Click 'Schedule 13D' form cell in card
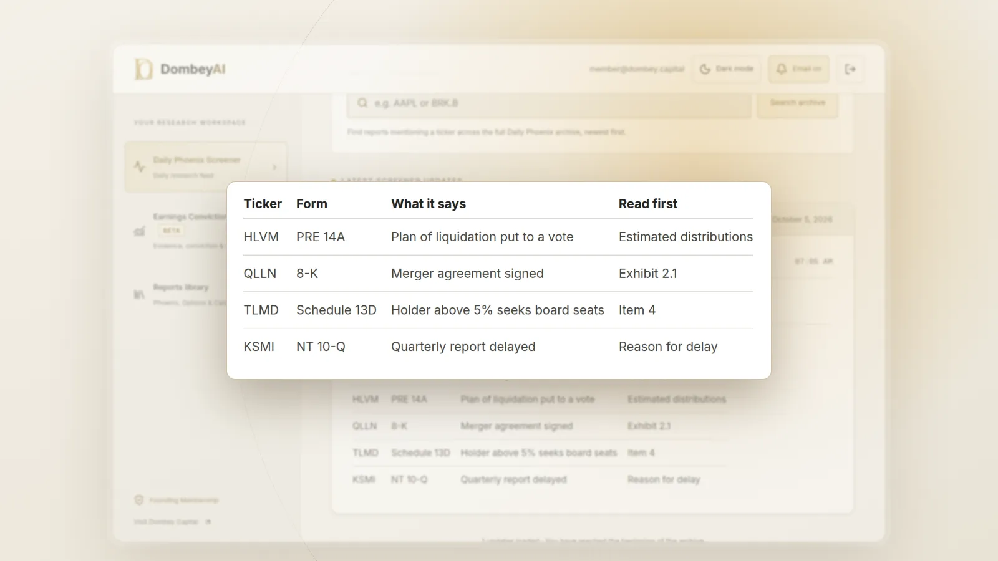The height and width of the screenshot is (561, 998). 336,310
